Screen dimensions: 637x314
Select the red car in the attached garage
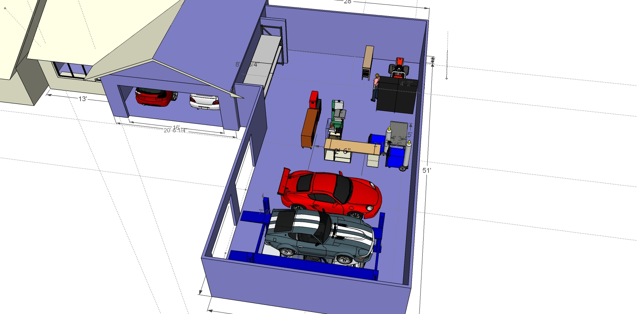(x=152, y=96)
